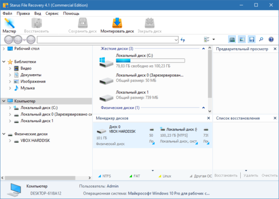Screen dimensions: 279x199
Task: Select Музыка in the folder tree
Action: pos(27,88)
